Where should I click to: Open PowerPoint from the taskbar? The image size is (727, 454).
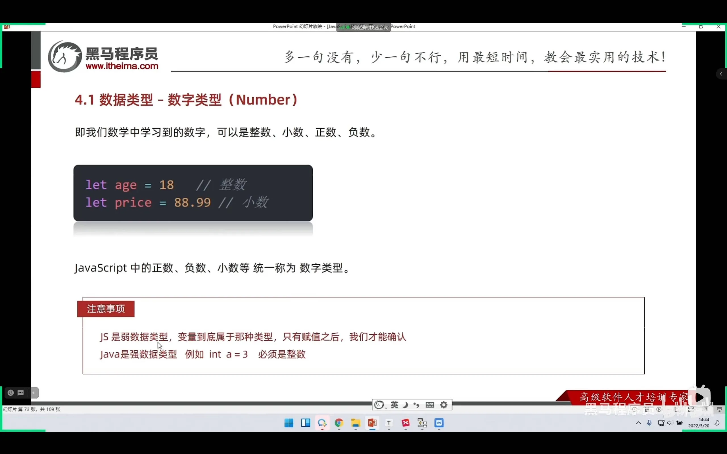pyautogui.click(x=372, y=423)
